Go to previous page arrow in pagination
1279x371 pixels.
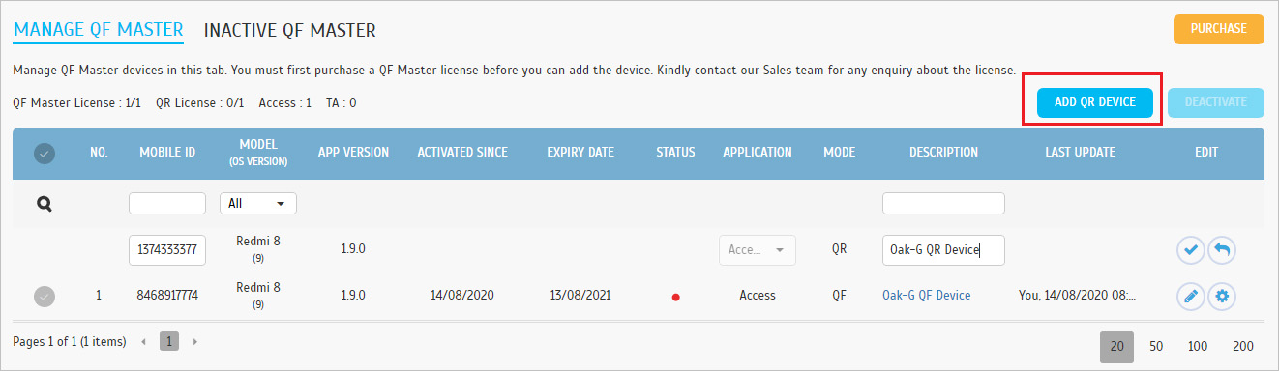click(x=145, y=342)
